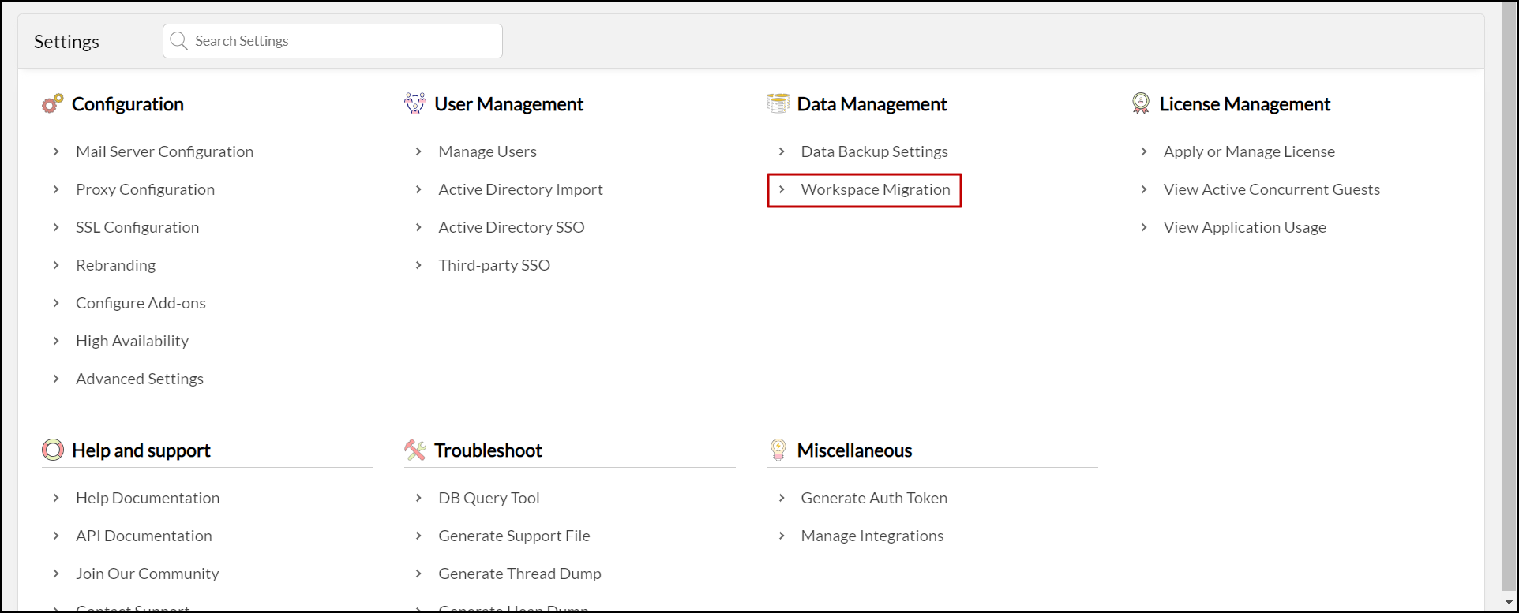Click the scrollbar down arrow
This screenshot has width=1519, height=613.
[x=1509, y=603]
